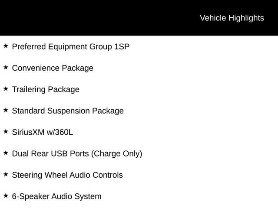Click the star next to 6-Speaker Audio System
This screenshot has width=278, height=208.
(x=6, y=195)
